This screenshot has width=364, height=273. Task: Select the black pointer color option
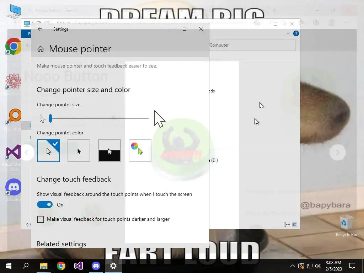[79, 151]
